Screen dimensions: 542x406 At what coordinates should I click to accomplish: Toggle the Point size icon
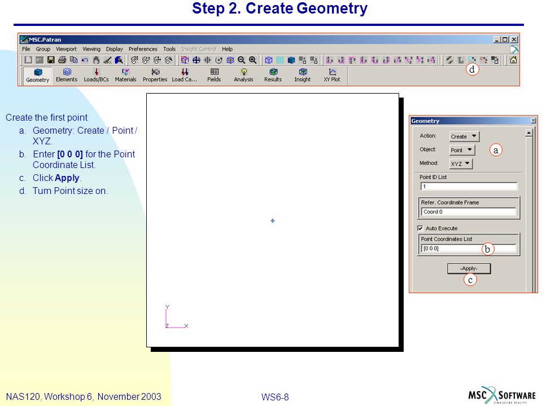[x=472, y=60]
